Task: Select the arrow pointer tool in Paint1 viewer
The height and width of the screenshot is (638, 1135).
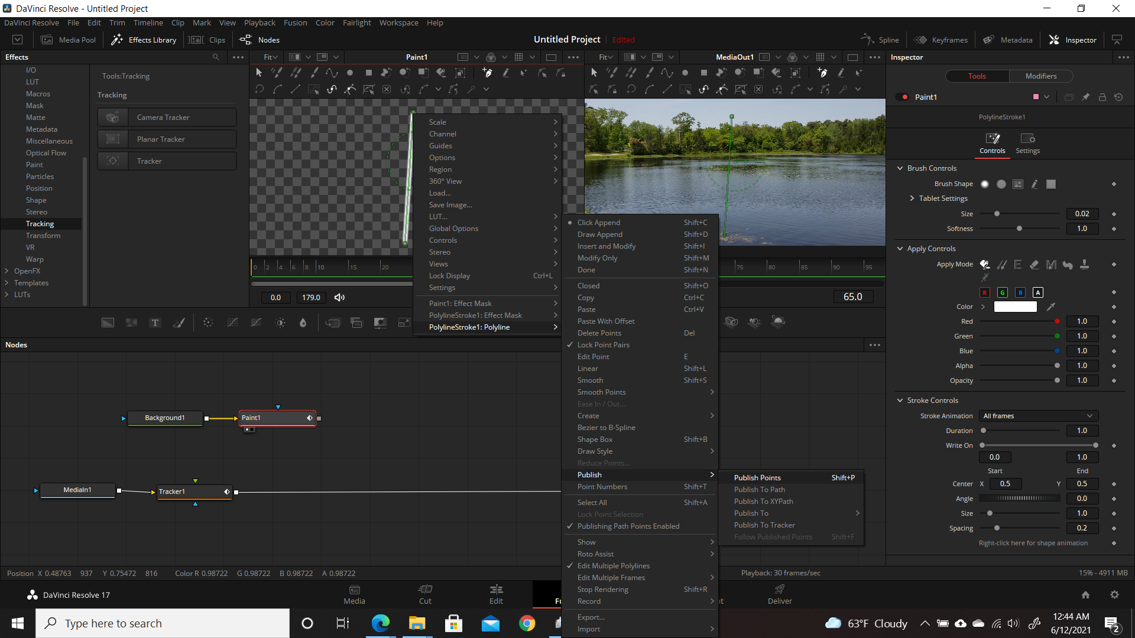Action: pos(258,73)
